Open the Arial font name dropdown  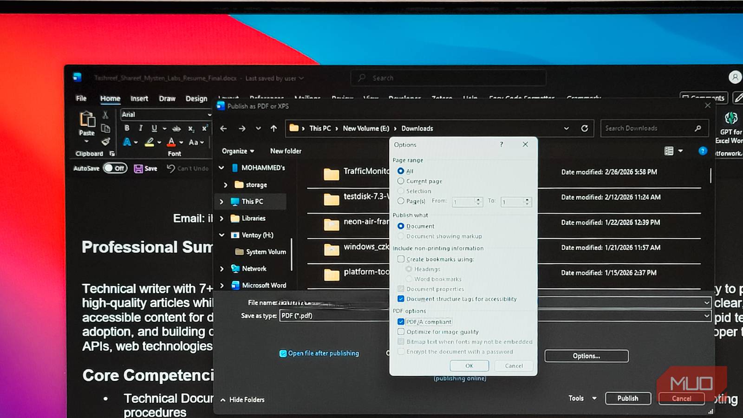click(x=209, y=115)
